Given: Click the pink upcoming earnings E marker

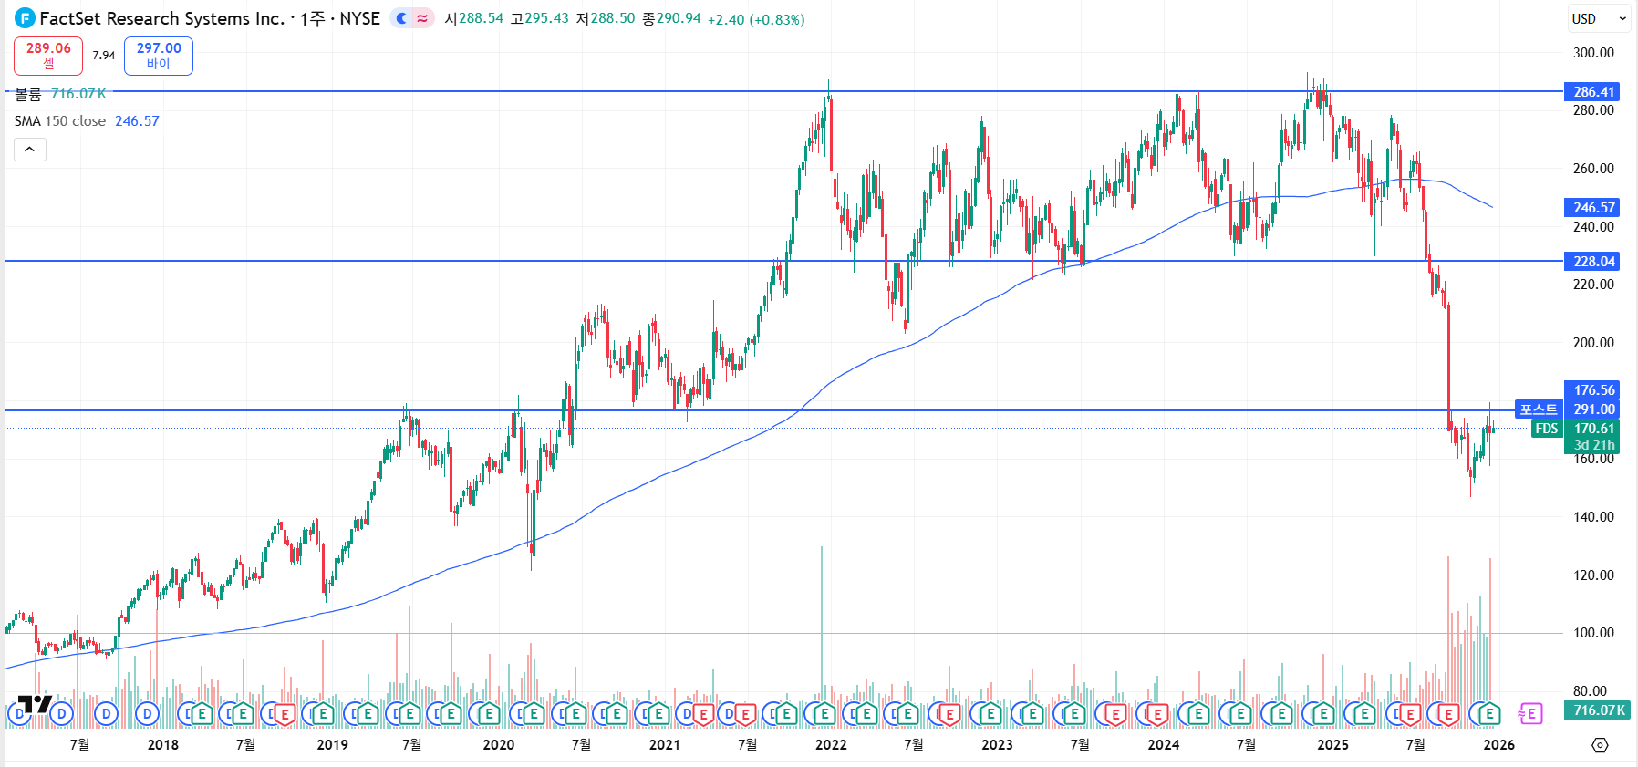Looking at the screenshot, I should (1530, 714).
